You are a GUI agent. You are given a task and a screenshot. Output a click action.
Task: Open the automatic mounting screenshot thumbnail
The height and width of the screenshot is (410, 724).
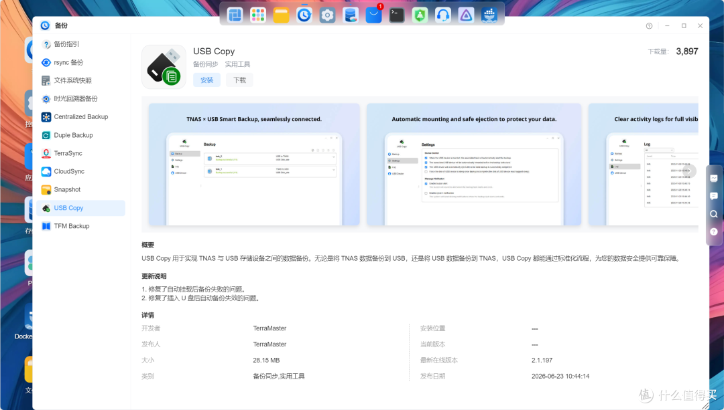474,165
